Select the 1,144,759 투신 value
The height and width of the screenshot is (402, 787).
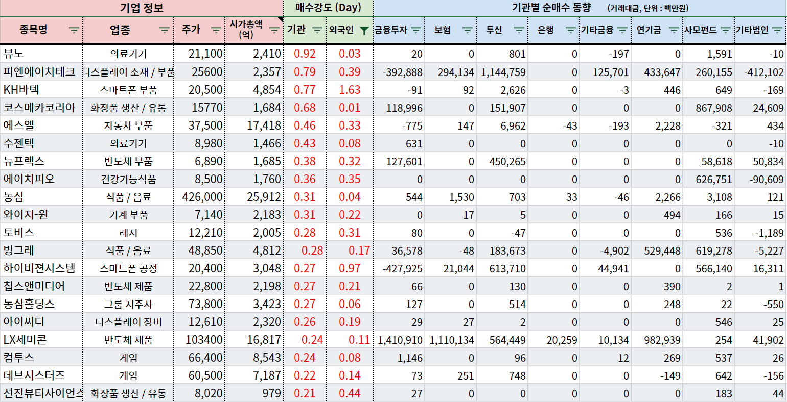[502, 72]
